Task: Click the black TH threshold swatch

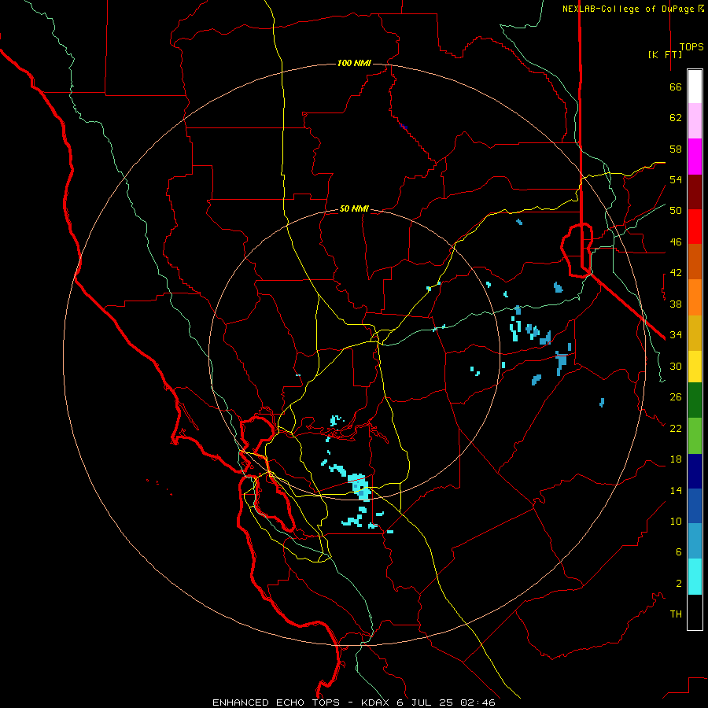Action: [x=695, y=612]
